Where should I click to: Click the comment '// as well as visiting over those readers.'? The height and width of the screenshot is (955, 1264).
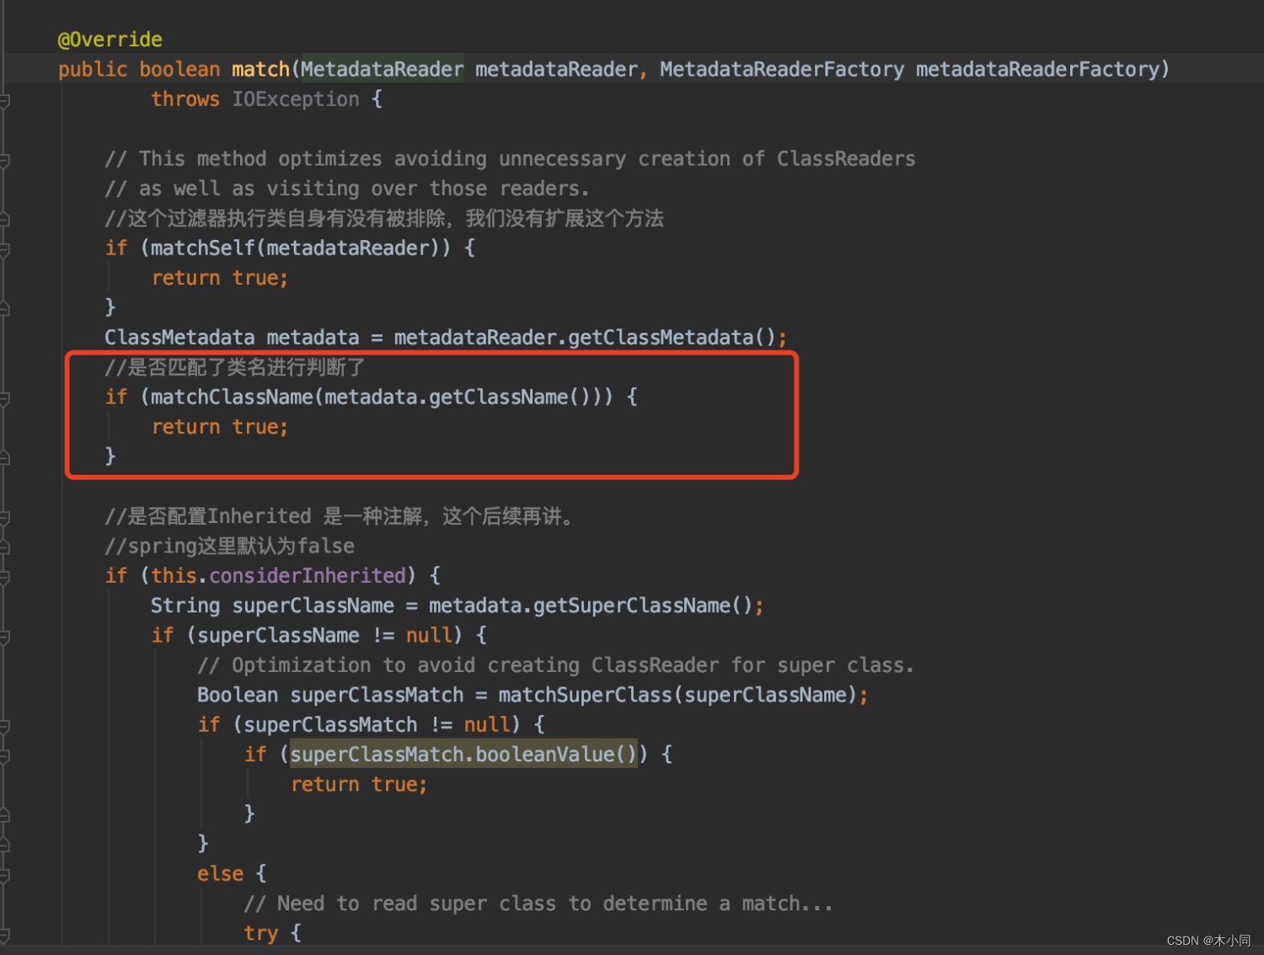[x=347, y=189]
